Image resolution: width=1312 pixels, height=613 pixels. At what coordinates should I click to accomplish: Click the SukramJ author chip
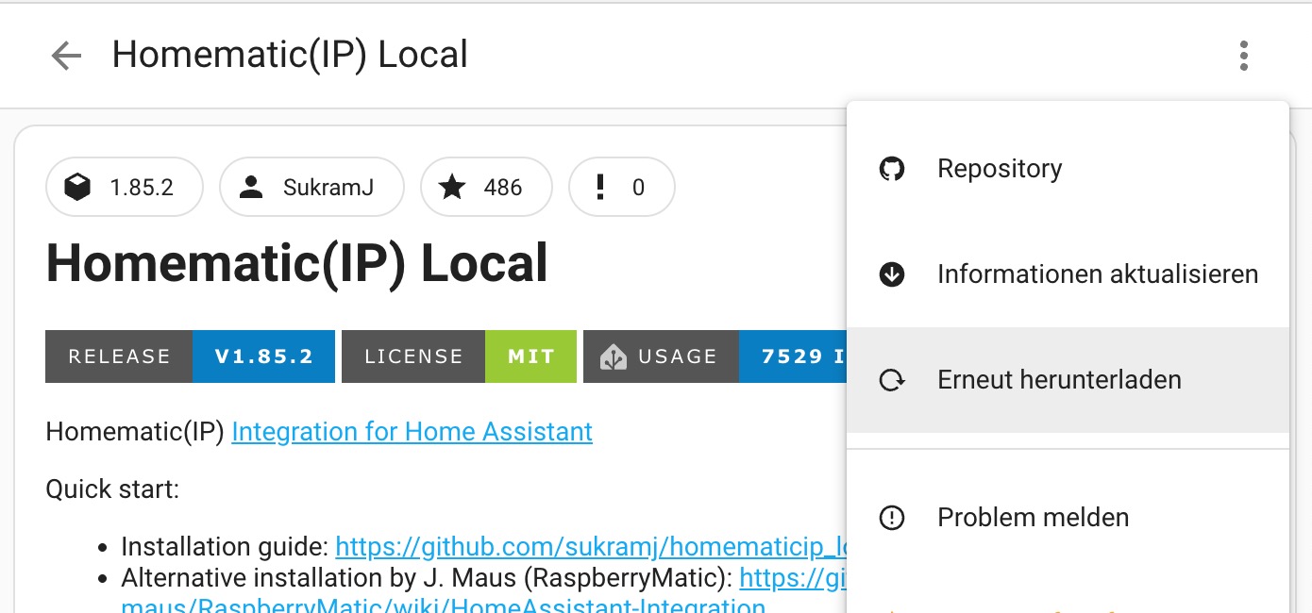click(311, 187)
